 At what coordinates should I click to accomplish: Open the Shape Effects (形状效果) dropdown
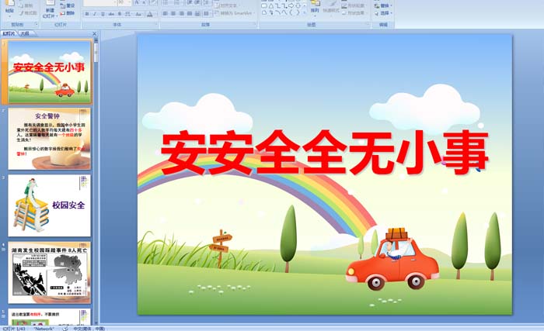click(x=354, y=13)
